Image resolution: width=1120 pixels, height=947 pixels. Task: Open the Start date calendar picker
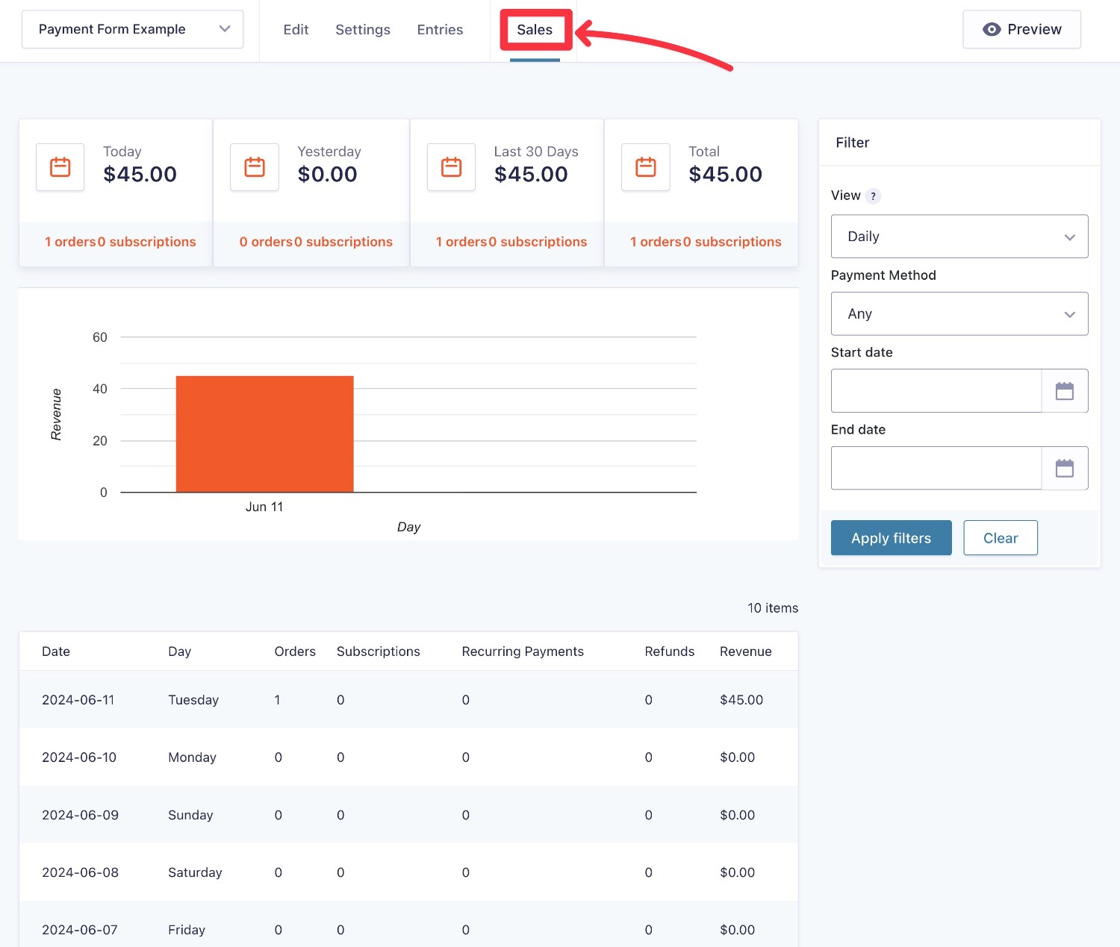tap(1065, 390)
